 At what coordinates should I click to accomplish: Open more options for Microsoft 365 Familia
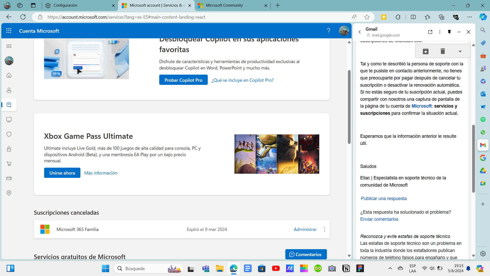coord(324,229)
